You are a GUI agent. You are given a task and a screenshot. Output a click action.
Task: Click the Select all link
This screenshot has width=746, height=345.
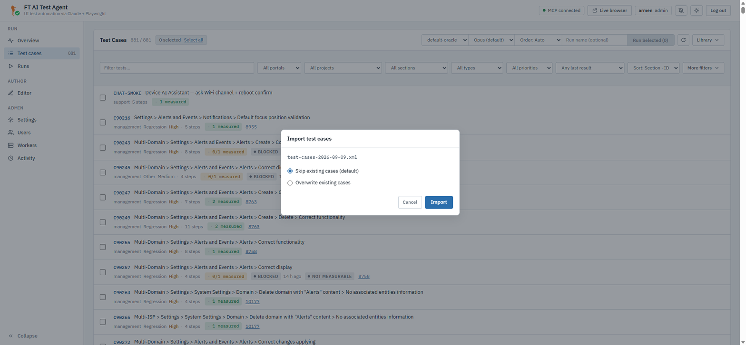coord(194,40)
